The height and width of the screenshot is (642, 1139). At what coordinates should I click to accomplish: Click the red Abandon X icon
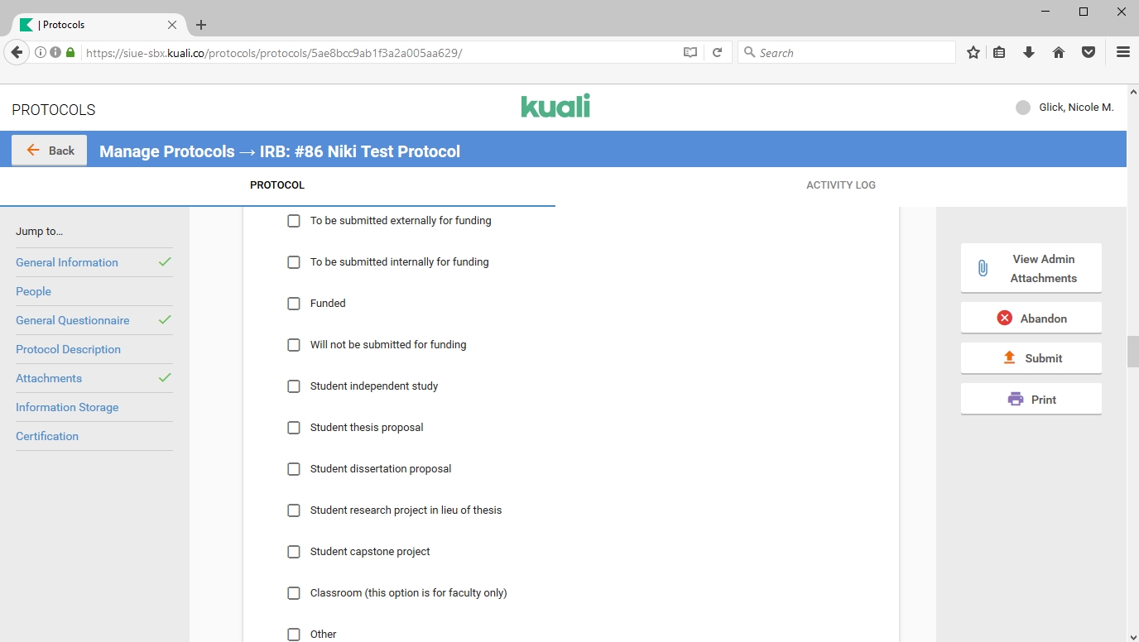[x=1004, y=318]
